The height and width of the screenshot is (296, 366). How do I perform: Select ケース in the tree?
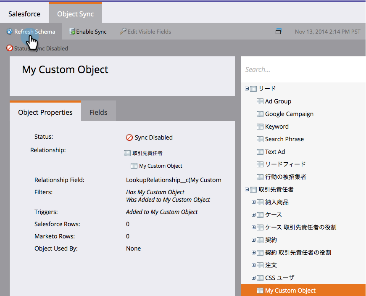pos(273,215)
